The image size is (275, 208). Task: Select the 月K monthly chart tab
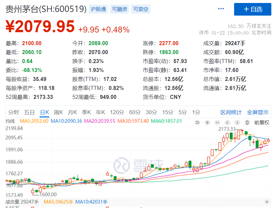coord(72,112)
